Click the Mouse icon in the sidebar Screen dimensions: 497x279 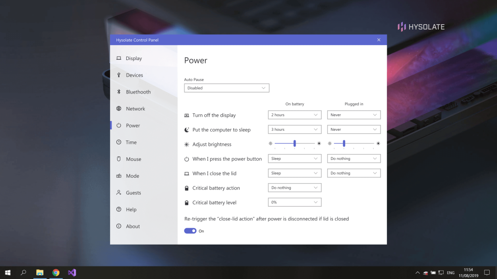point(119,159)
